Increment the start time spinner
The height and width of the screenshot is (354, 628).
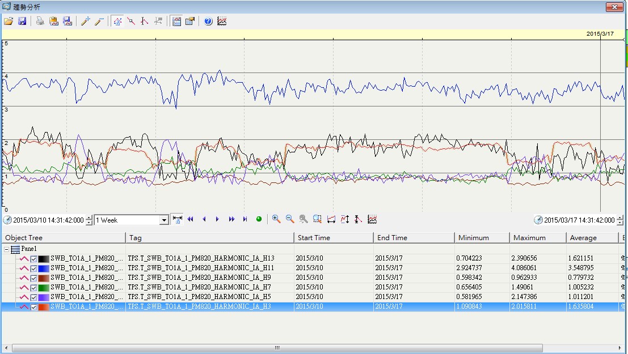pyautogui.click(x=88, y=217)
